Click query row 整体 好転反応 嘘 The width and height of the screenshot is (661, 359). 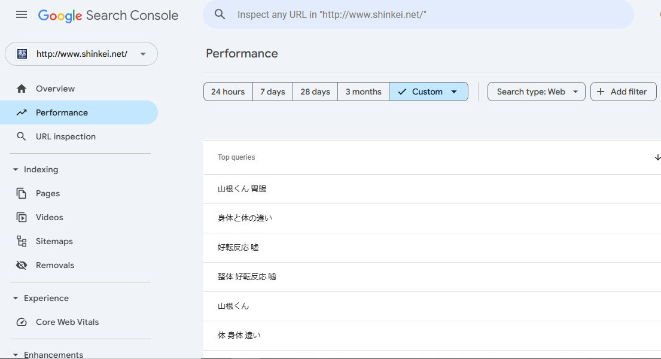[x=432, y=277]
